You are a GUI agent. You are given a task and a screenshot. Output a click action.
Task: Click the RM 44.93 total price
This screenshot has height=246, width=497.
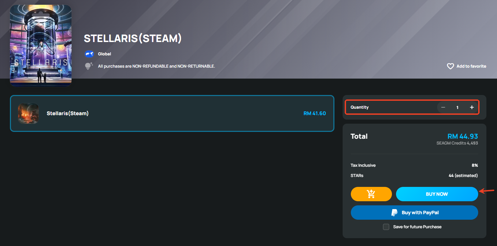click(463, 136)
